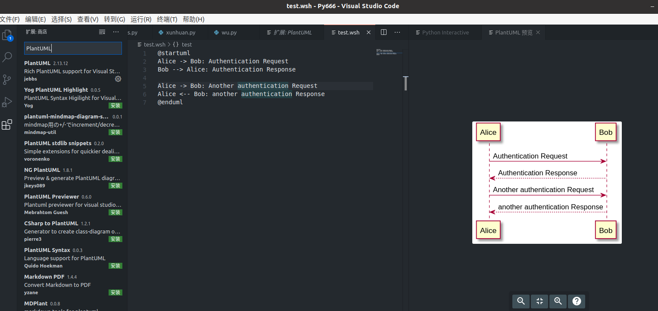Click the extension marketplace search box

72,48
